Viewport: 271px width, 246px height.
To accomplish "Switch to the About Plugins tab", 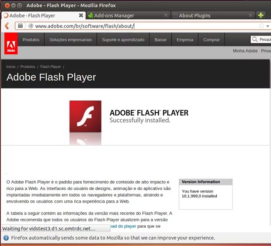I will (213, 15).
